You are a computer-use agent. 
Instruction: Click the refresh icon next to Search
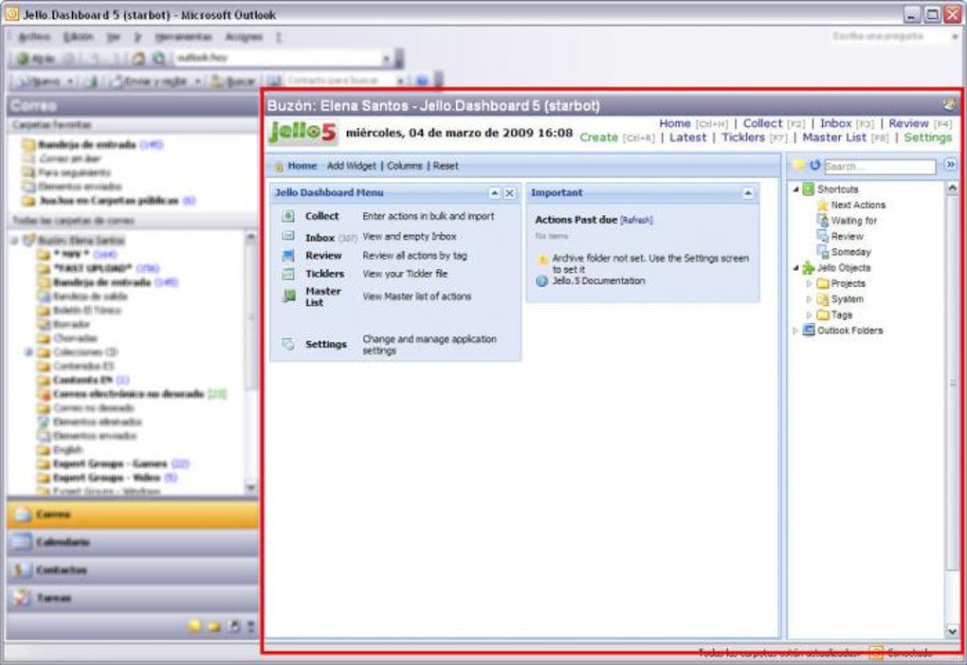click(815, 165)
